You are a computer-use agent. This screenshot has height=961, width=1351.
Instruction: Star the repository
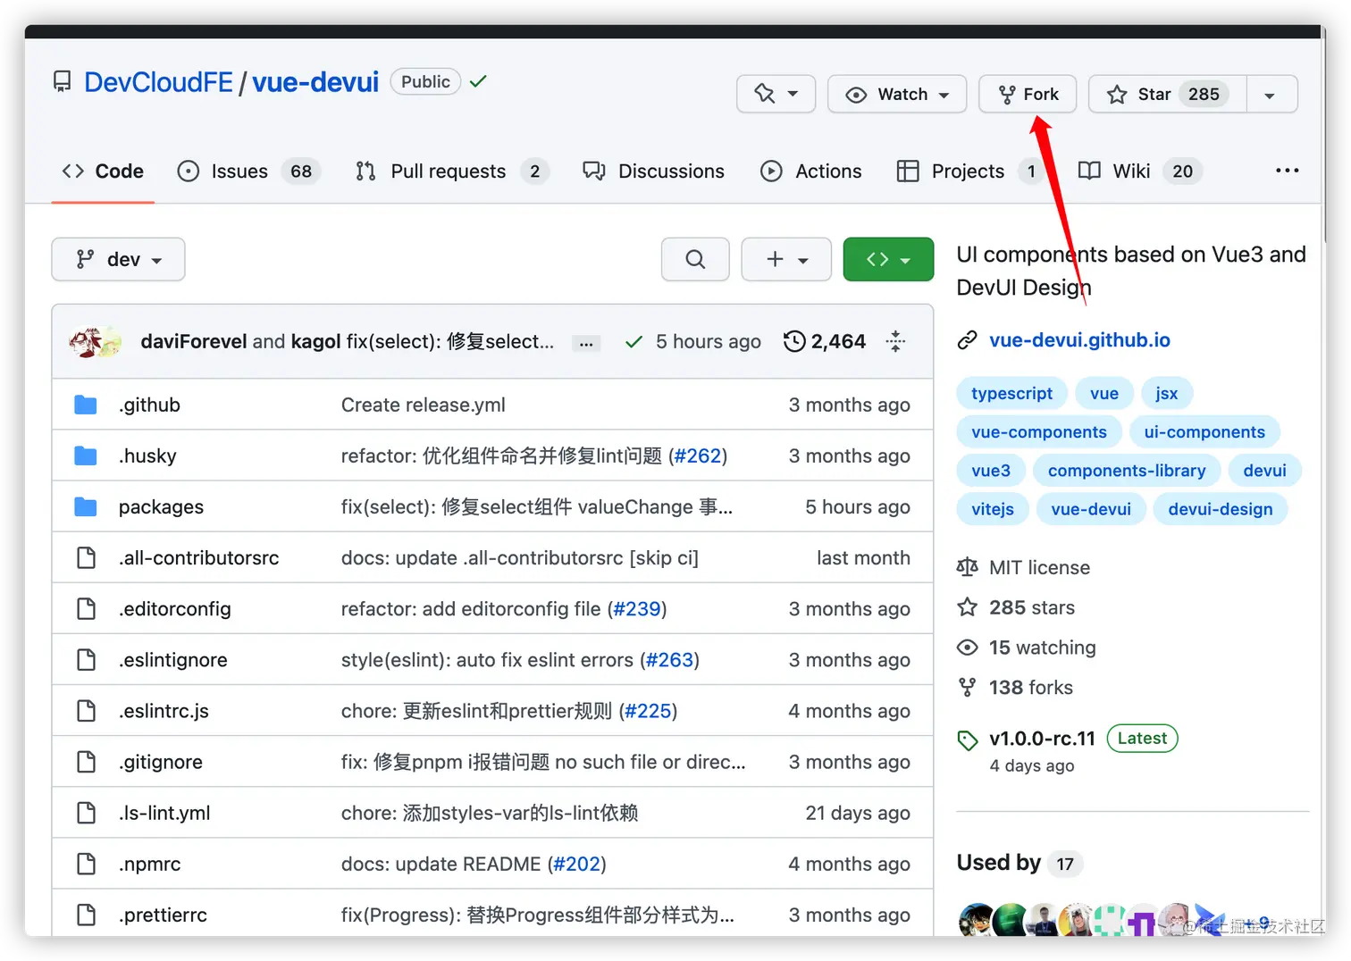click(x=1167, y=94)
